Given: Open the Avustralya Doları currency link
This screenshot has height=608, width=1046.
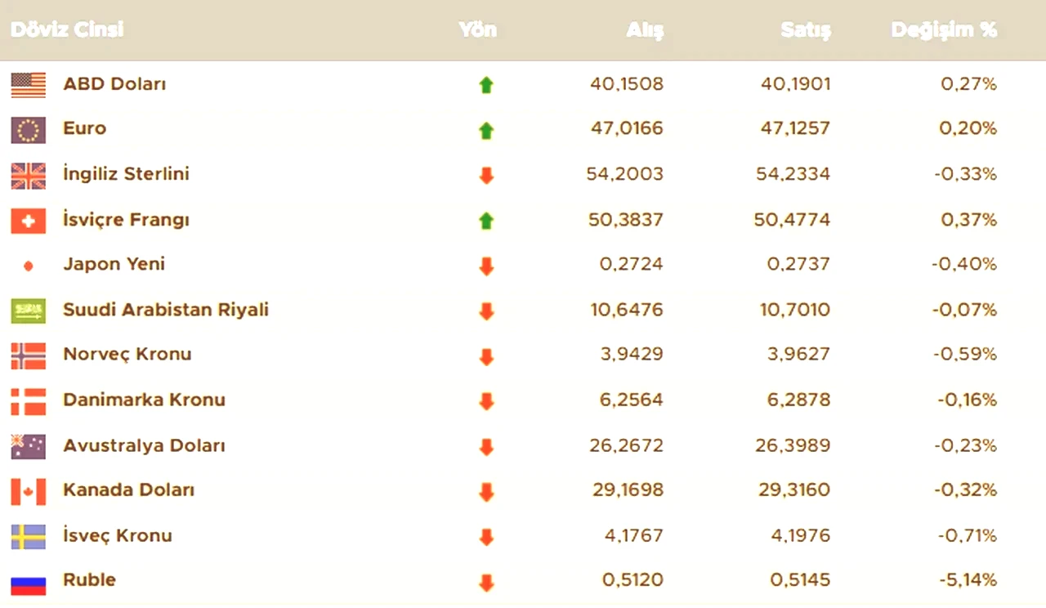Looking at the screenshot, I should (144, 445).
